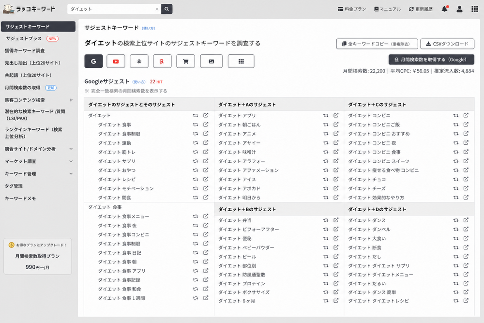The height and width of the screenshot is (323, 484).
Task: Click keyword ダイエット モチベーション
Action: 126,188
